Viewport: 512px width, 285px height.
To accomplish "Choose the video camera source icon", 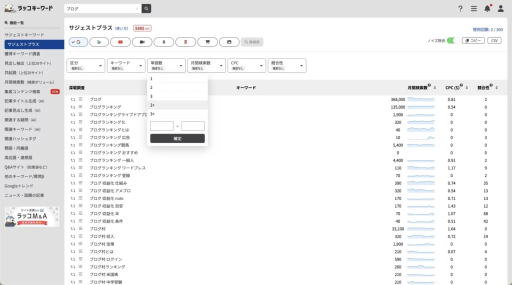I will click(x=142, y=42).
